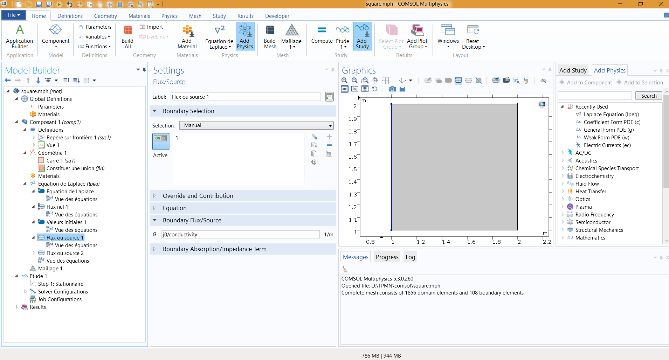Click the Search button in Add Physics
This screenshot has height=360, width=669.
[x=649, y=96]
